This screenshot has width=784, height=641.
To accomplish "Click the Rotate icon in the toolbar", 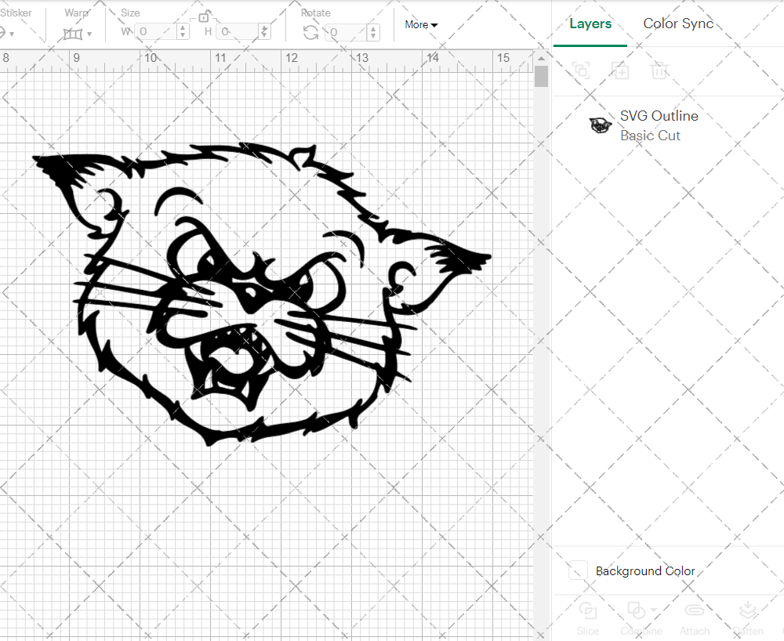I will 311,32.
